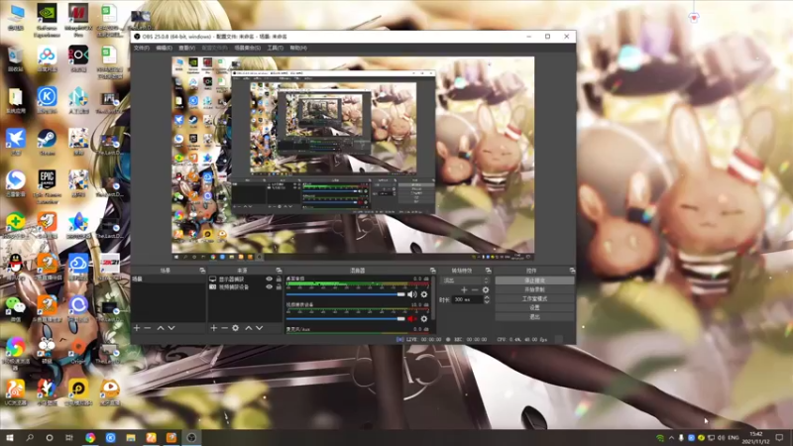The image size is (793, 446).
Task: Remove selected source with minus icon
Action: 225,328
